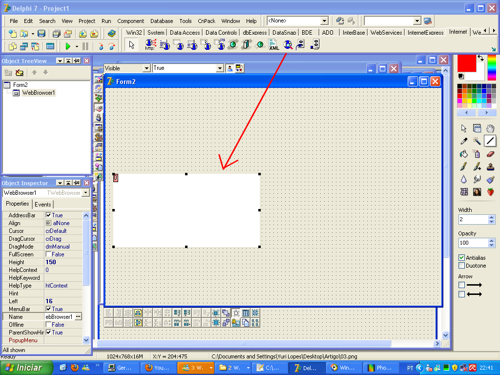Click the Step Over debug icon

pos(112,46)
